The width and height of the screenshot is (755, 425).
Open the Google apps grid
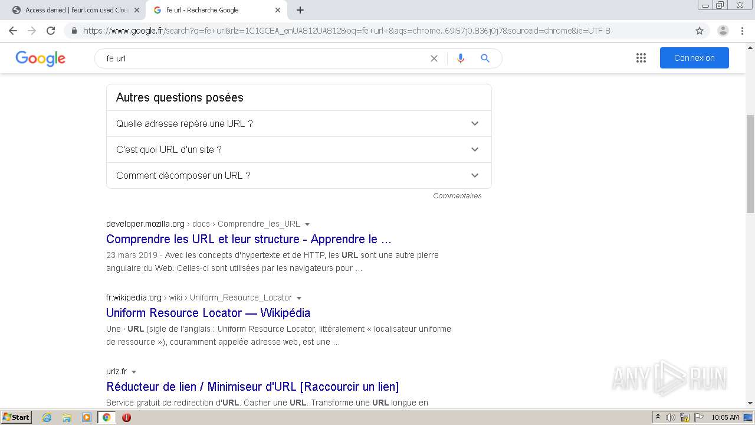[641, 58]
